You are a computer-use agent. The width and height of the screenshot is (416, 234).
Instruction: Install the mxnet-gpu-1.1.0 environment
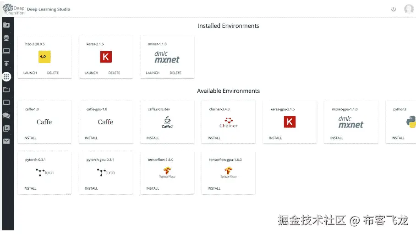click(336, 138)
